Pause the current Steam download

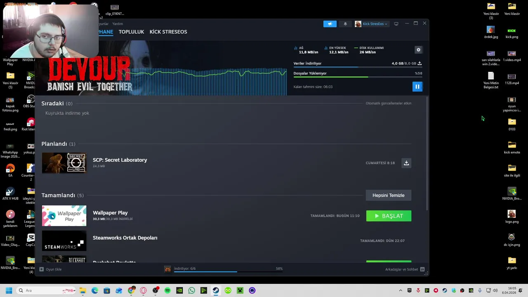pos(417,87)
